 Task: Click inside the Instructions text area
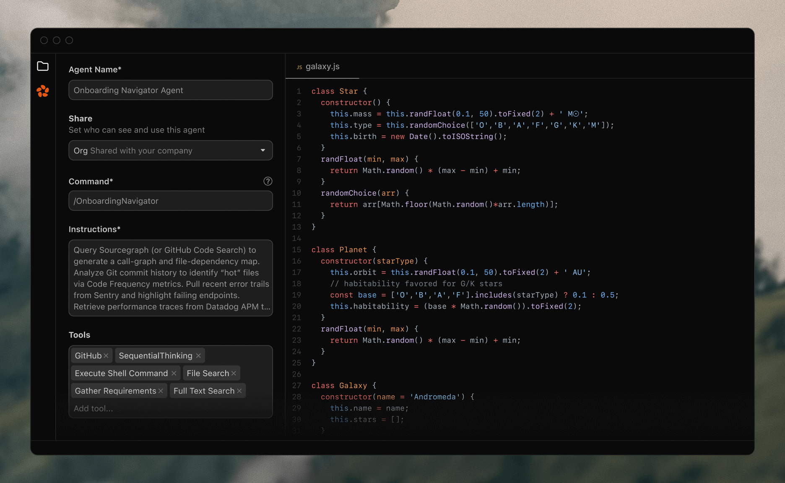click(x=170, y=278)
